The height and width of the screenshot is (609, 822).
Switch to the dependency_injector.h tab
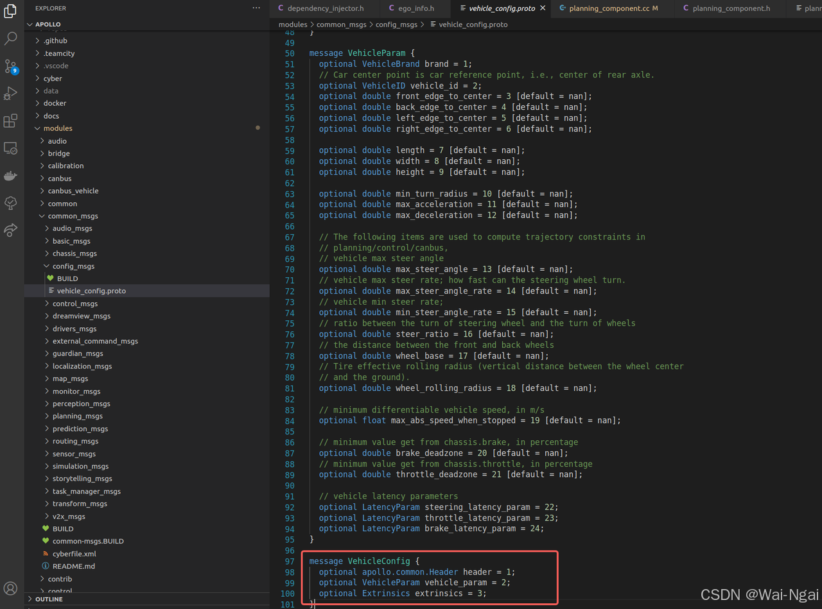click(x=324, y=9)
